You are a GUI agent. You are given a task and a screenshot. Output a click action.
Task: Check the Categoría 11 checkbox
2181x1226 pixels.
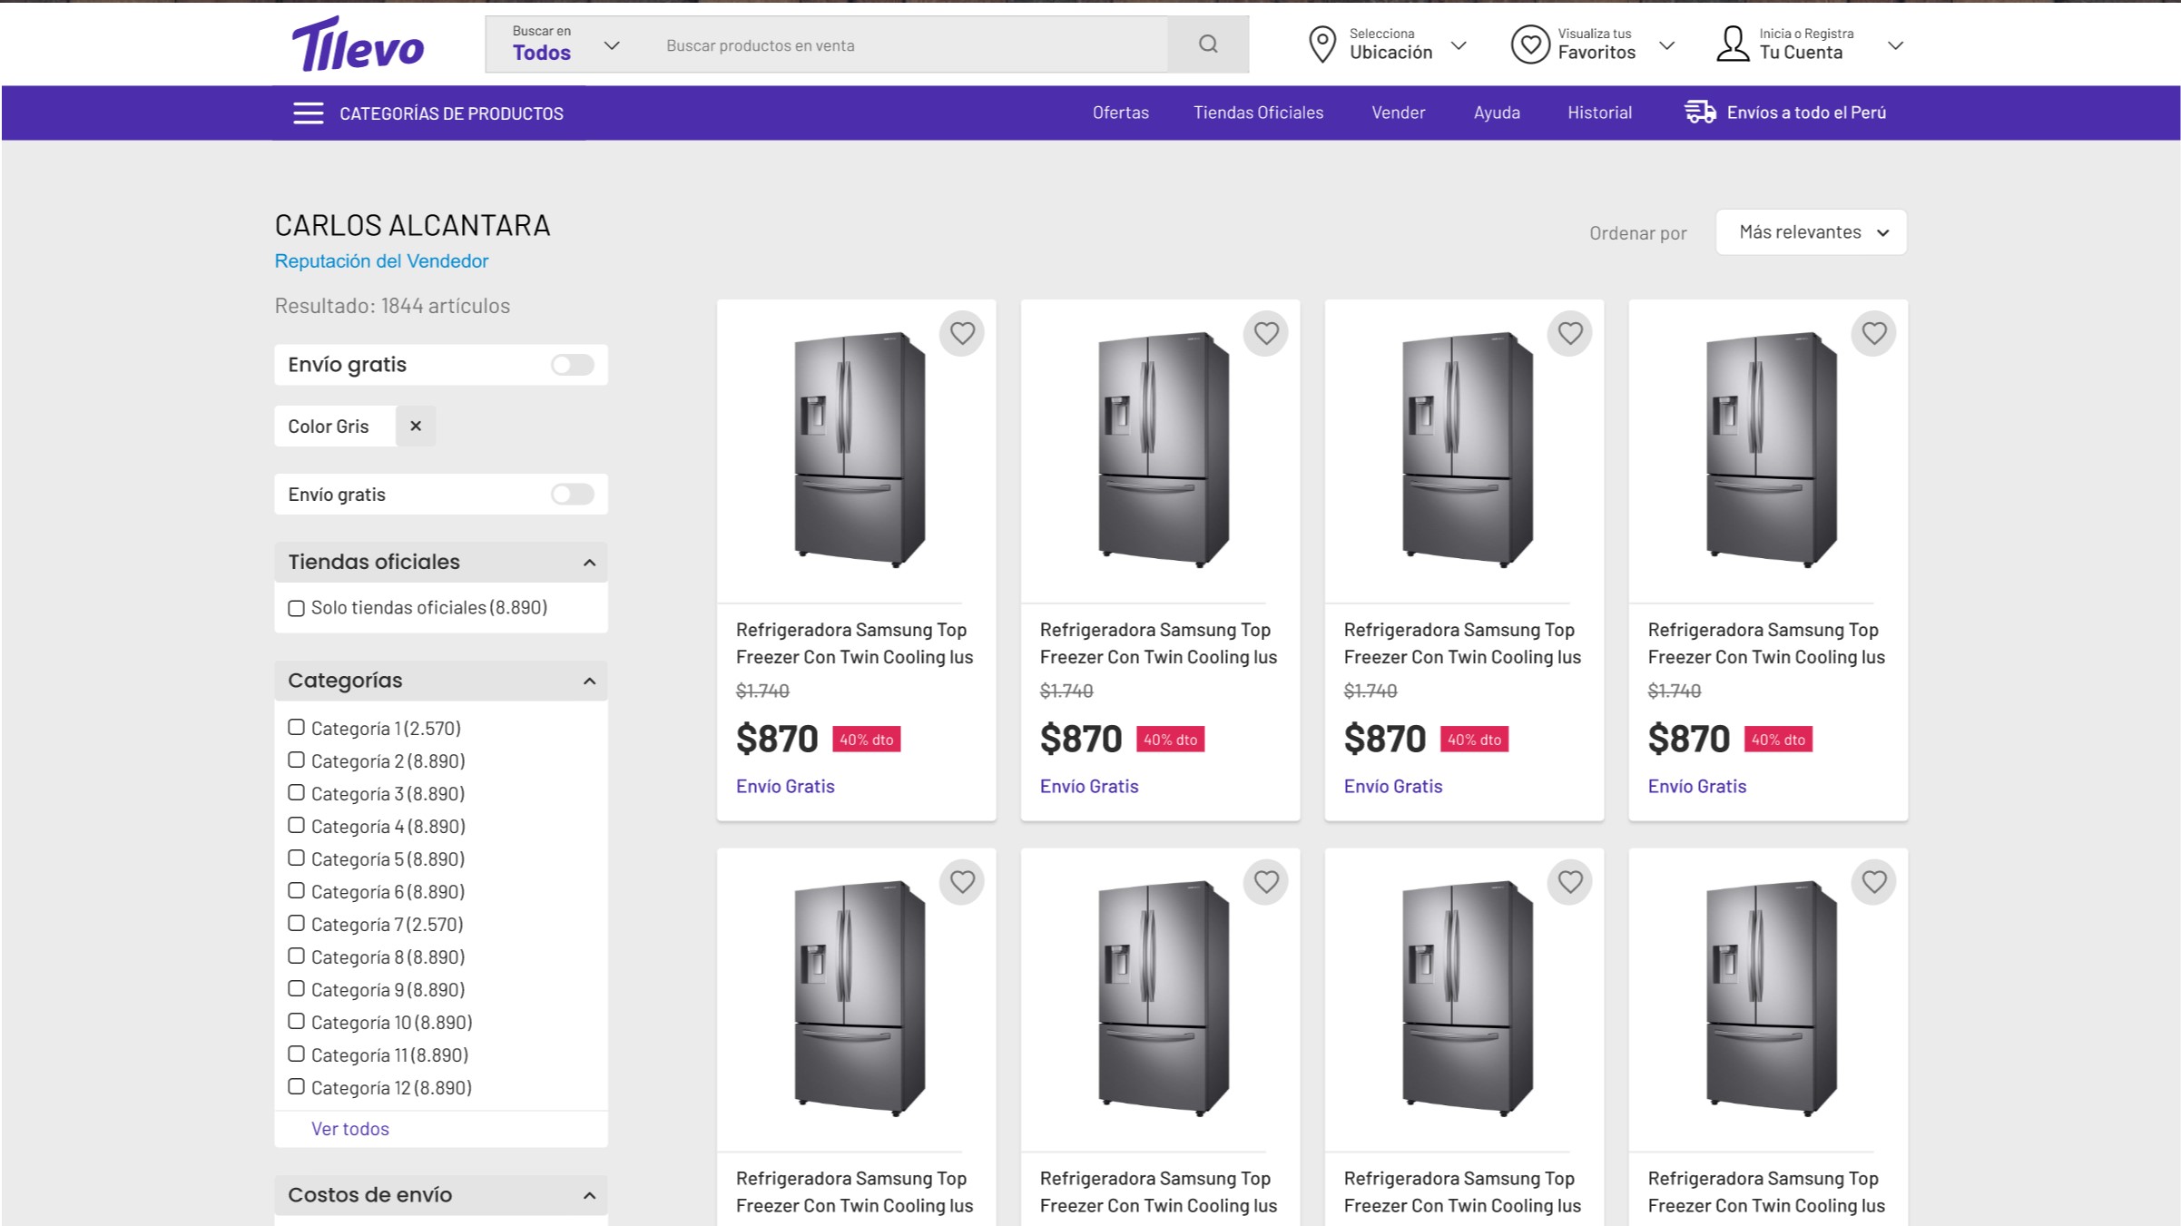click(296, 1054)
